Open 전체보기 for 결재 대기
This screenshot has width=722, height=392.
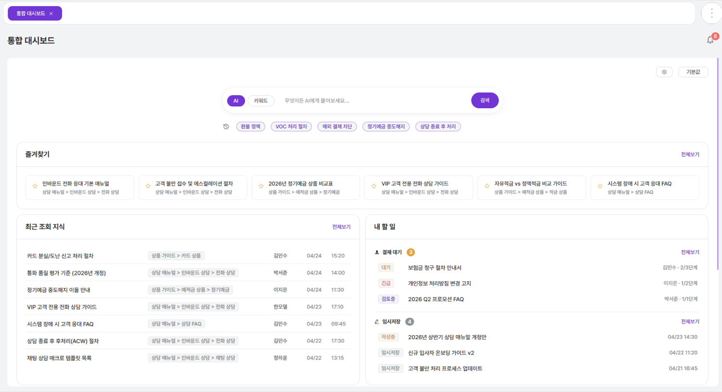690,252
